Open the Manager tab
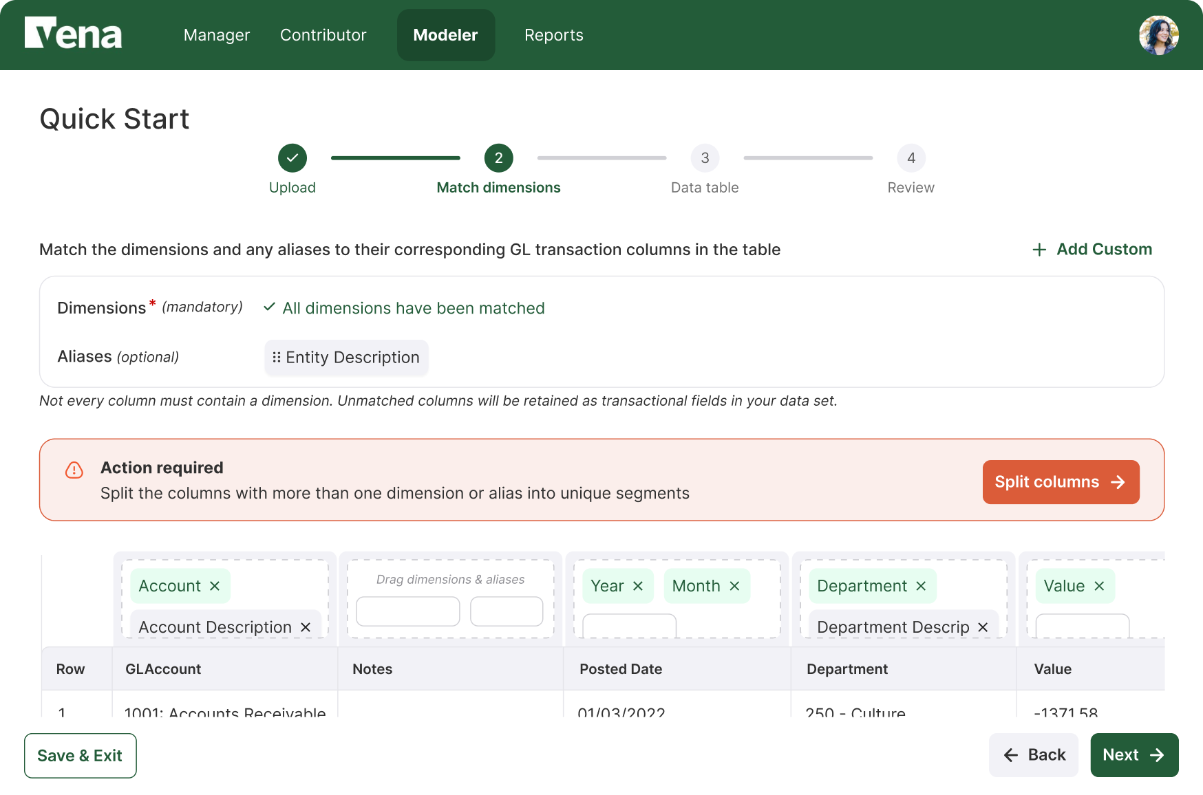 pyautogui.click(x=217, y=35)
